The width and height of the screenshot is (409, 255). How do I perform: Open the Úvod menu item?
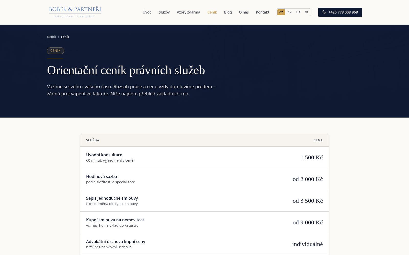tap(147, 12)
